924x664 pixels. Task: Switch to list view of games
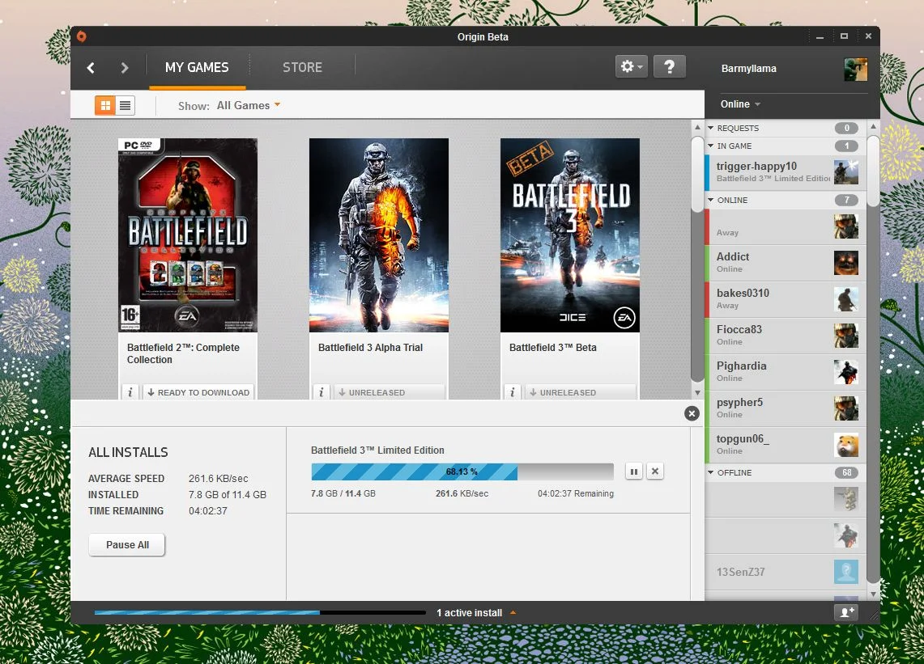coord(125,105)
